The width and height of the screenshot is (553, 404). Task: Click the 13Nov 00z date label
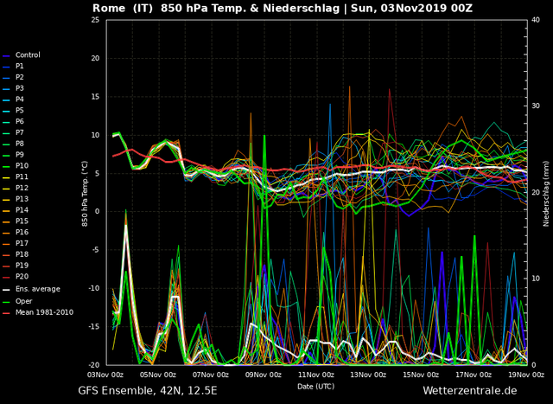(371, 375)
